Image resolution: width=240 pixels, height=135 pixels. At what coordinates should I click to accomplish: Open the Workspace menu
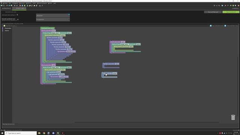point(15,3)
